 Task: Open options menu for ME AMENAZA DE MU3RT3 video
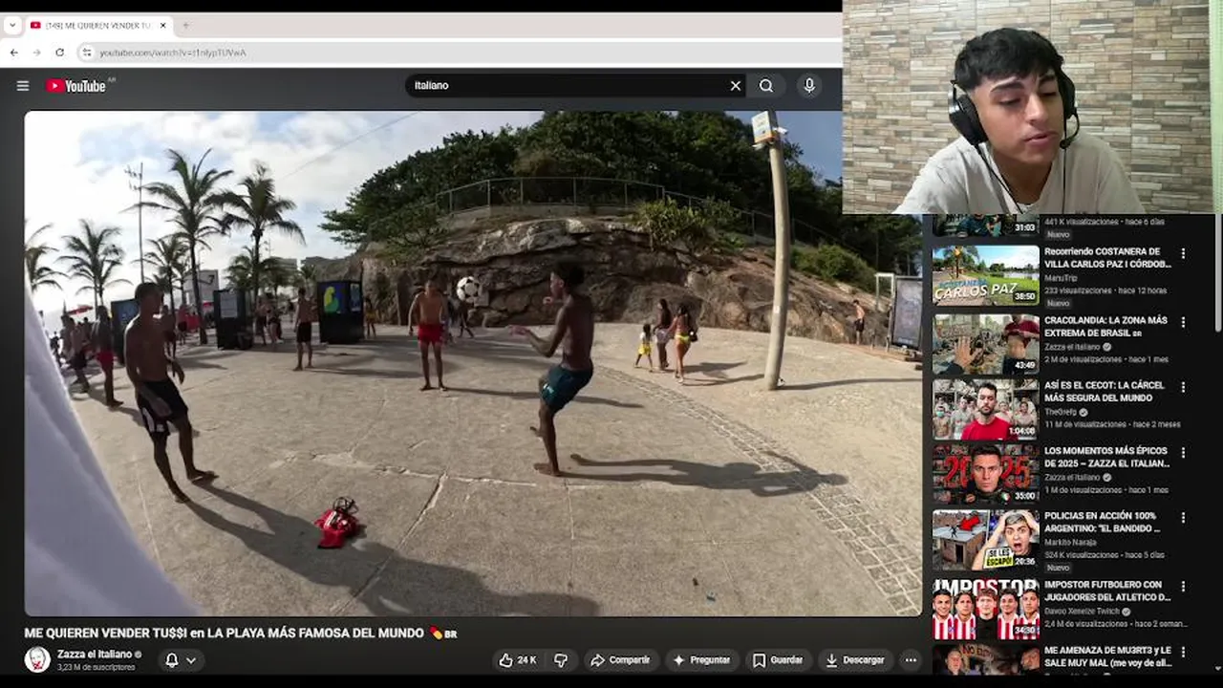1183,651
